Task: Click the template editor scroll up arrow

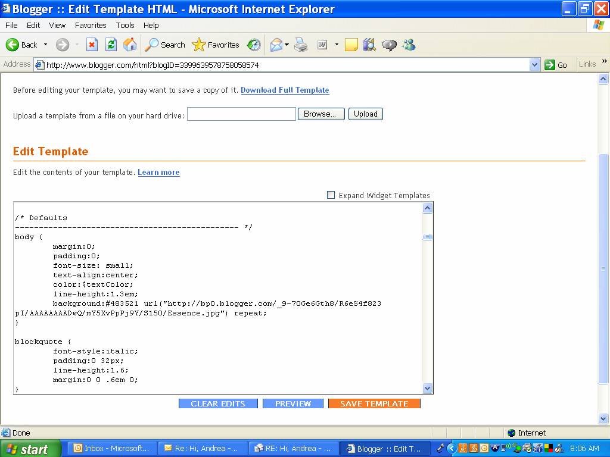Action: 427,208
